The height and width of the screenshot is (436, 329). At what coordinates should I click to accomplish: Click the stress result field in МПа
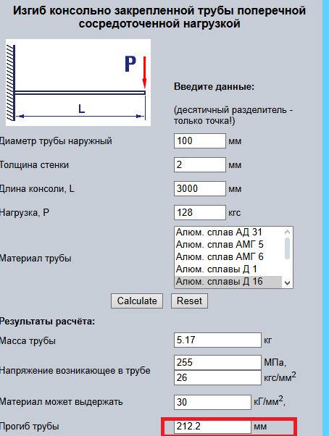pos(217,362)
